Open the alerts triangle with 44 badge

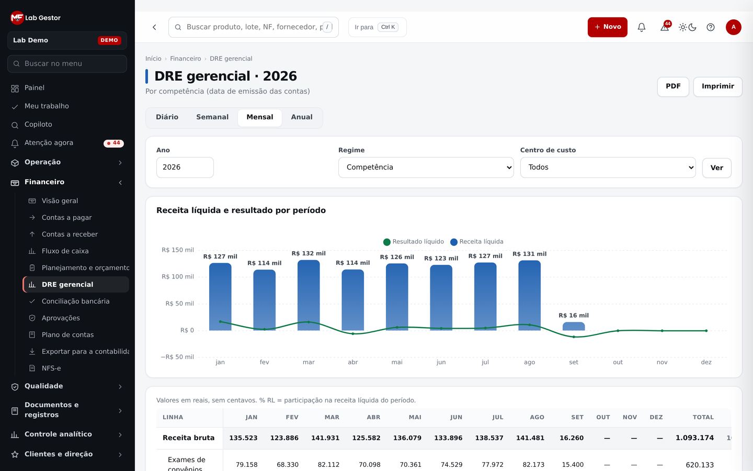665,27
